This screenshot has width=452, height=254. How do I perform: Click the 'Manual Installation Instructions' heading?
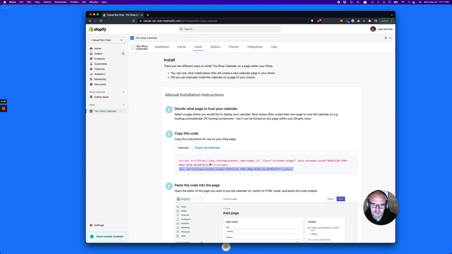[195, 95]
